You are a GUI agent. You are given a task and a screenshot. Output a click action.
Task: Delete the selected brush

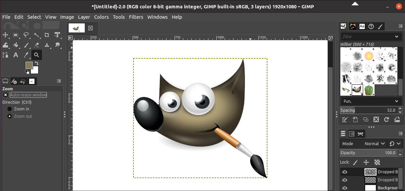(376, 119)
